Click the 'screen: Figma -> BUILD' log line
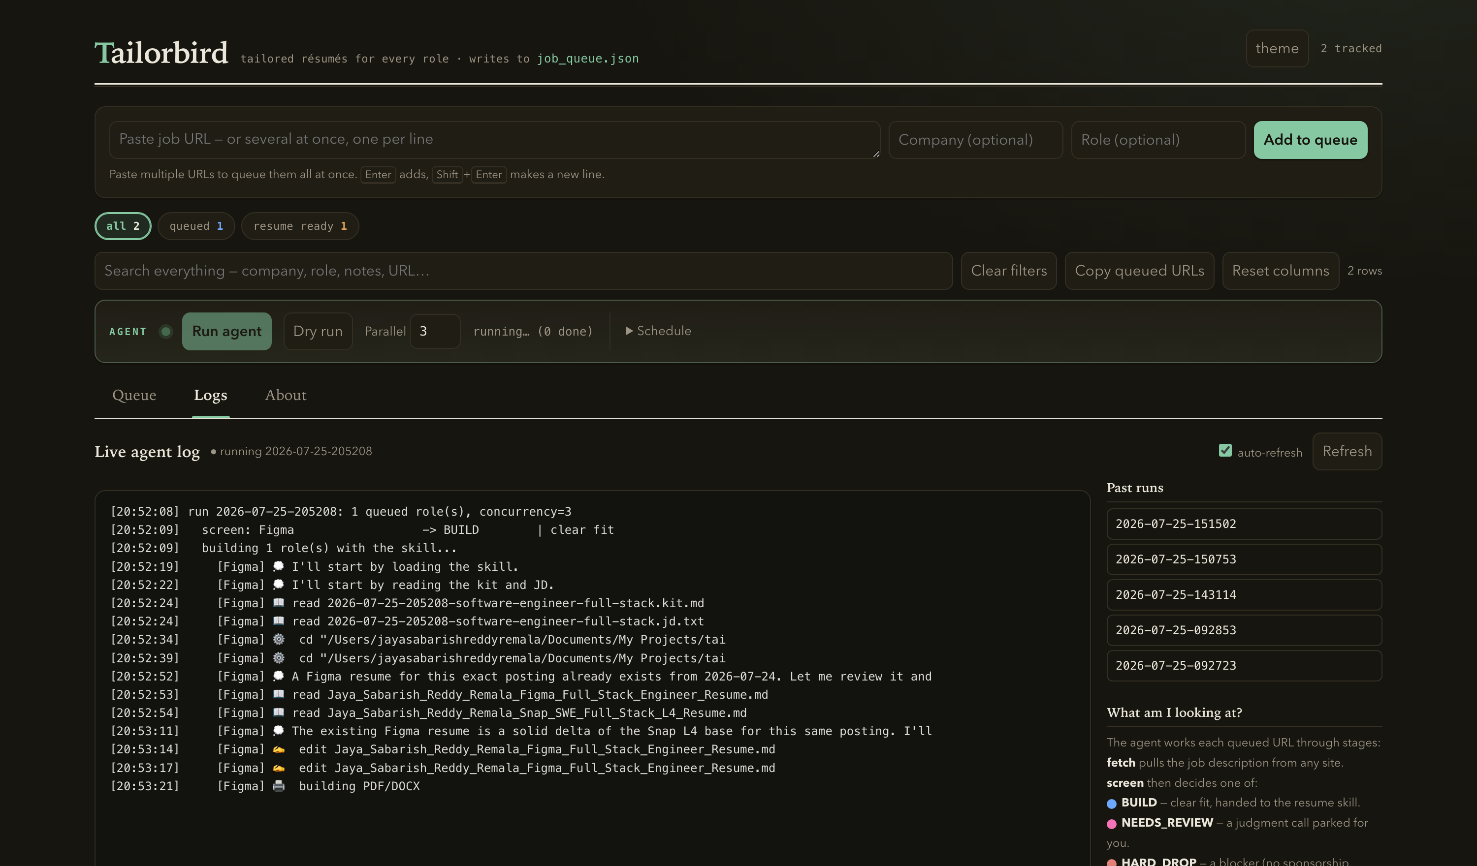The width and height of the screenshot is (1477, 866). click(362, 529)
